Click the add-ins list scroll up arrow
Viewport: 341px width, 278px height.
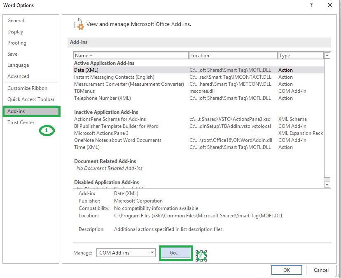click(x=327, y=56)
